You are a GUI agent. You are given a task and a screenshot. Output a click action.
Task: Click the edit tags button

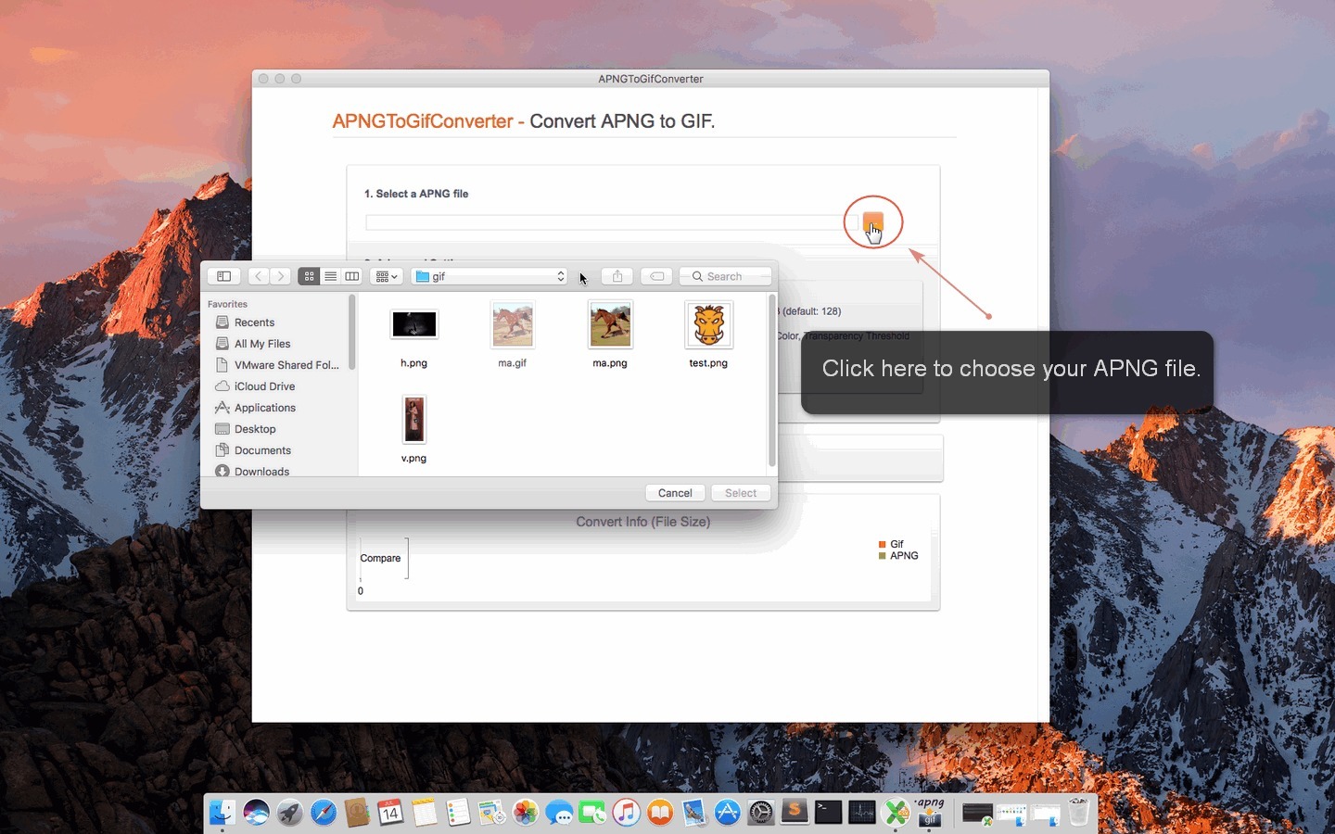(656, 276)
